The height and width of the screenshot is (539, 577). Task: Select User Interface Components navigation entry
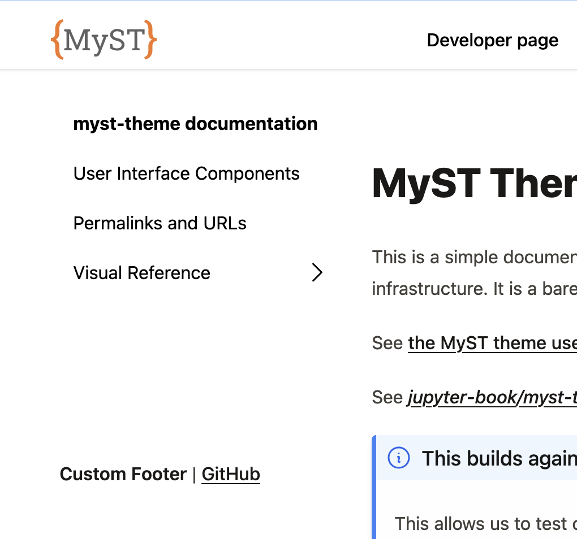coord(186,173)
